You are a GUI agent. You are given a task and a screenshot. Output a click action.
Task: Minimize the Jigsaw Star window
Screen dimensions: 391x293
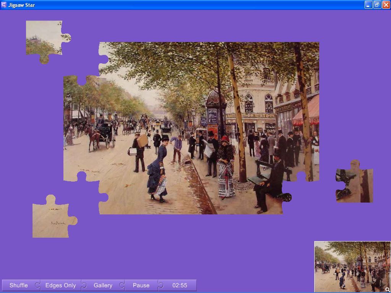click(368, 5)
